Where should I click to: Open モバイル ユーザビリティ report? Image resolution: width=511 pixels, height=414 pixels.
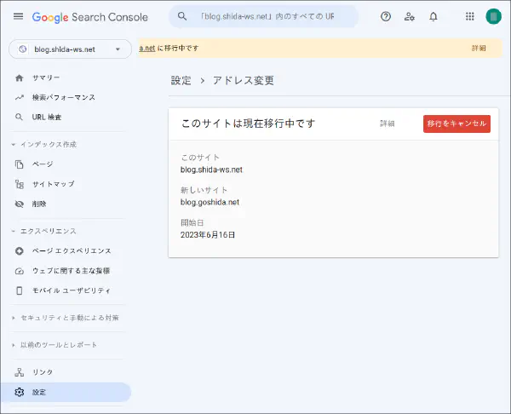tap(71, 290)
